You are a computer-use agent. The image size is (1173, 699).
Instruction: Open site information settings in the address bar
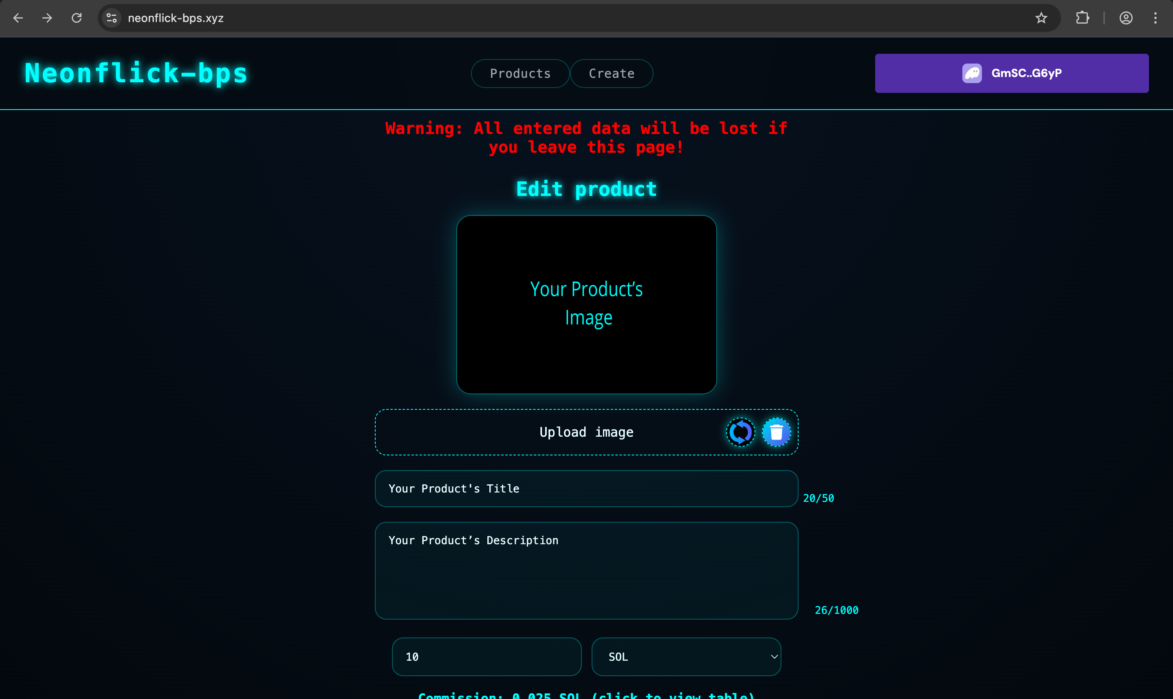111,18
